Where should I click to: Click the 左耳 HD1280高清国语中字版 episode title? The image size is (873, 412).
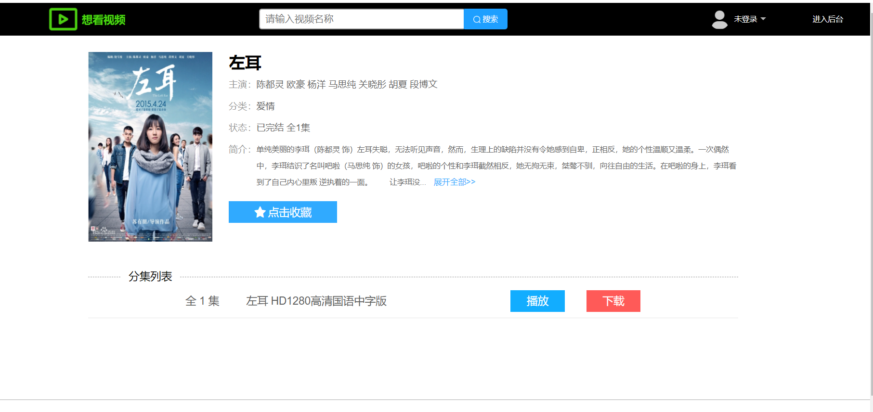(x=316, y=301)
